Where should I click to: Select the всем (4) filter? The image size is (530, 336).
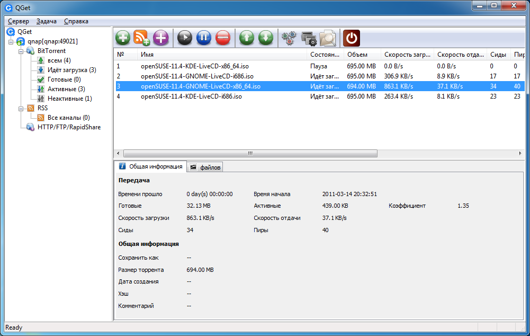click(59, 60)
